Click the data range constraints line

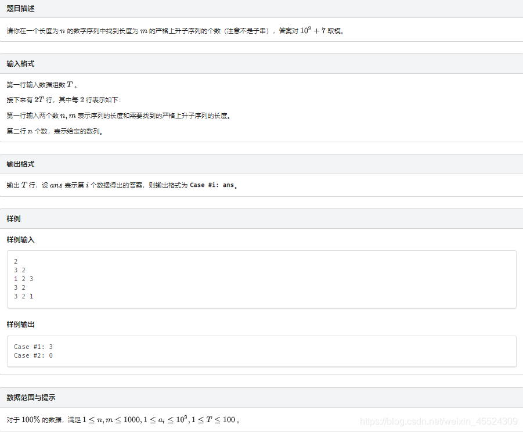point(123,420)
